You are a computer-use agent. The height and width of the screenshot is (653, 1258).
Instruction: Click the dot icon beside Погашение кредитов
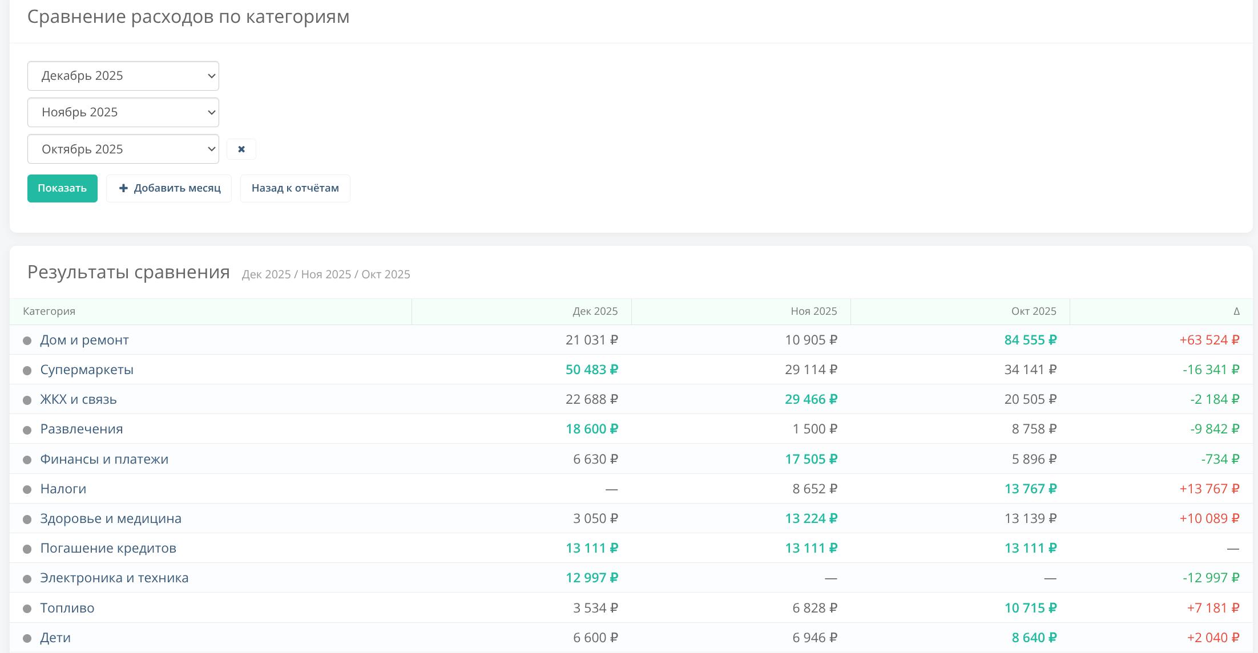(27, 549)
